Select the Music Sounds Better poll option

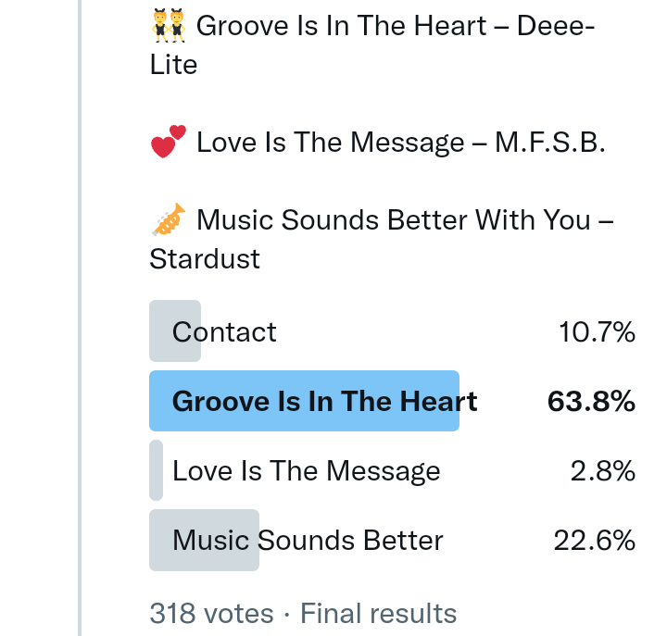coord(308,540)
